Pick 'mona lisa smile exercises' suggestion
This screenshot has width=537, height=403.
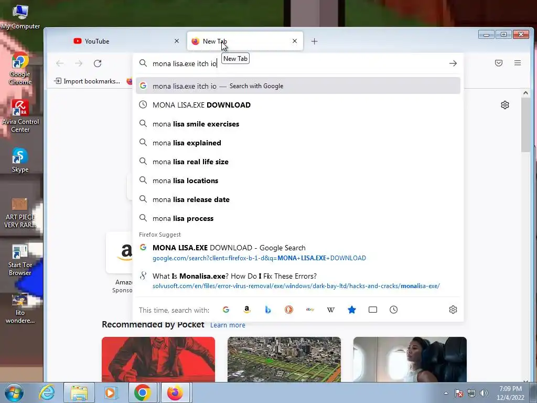[x=298, y=124]
